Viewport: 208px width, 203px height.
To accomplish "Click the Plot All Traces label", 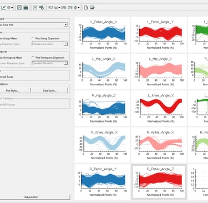I will [x=7, y=77].
